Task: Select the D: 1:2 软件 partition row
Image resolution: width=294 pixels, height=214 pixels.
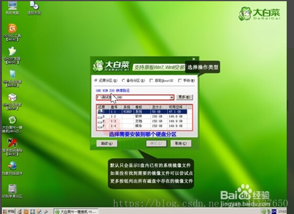Action: (x=142, y=117)
